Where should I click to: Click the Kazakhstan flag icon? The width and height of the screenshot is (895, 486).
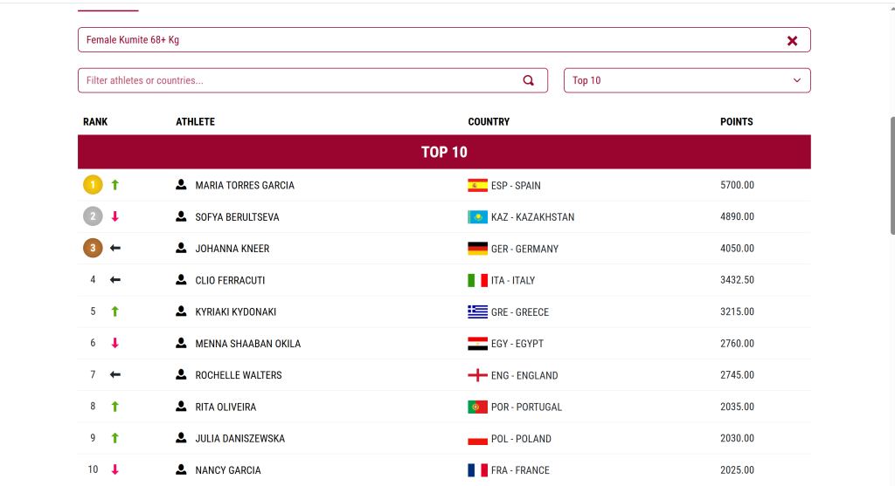point(477,216)
